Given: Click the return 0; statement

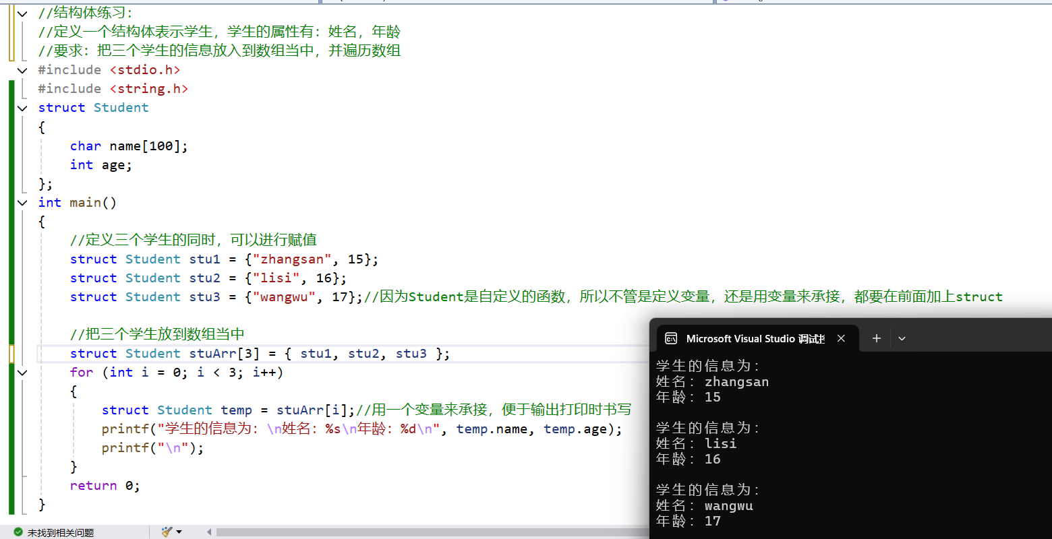Looking at the screenshot, I should pyautogui.click(x=105, y=486).
